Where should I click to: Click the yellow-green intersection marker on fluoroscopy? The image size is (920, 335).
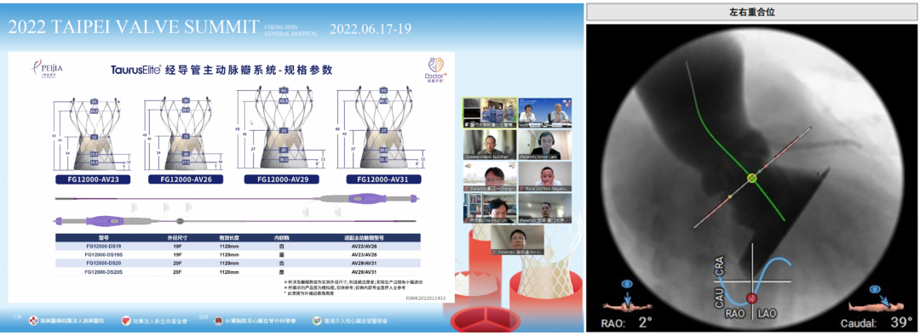(x=751, y=178)
